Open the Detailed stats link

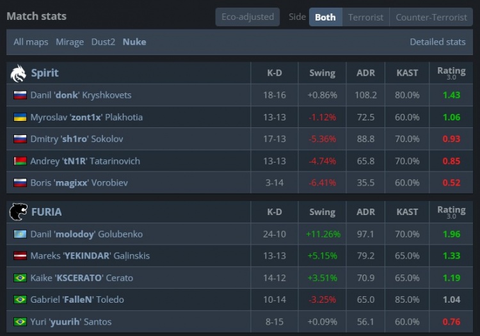click(437, 42)
